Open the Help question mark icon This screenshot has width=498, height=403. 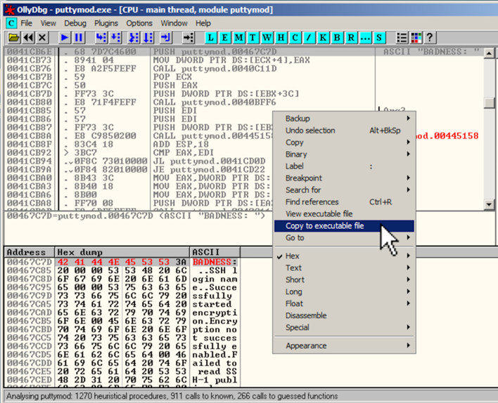(x=429, y=37)
